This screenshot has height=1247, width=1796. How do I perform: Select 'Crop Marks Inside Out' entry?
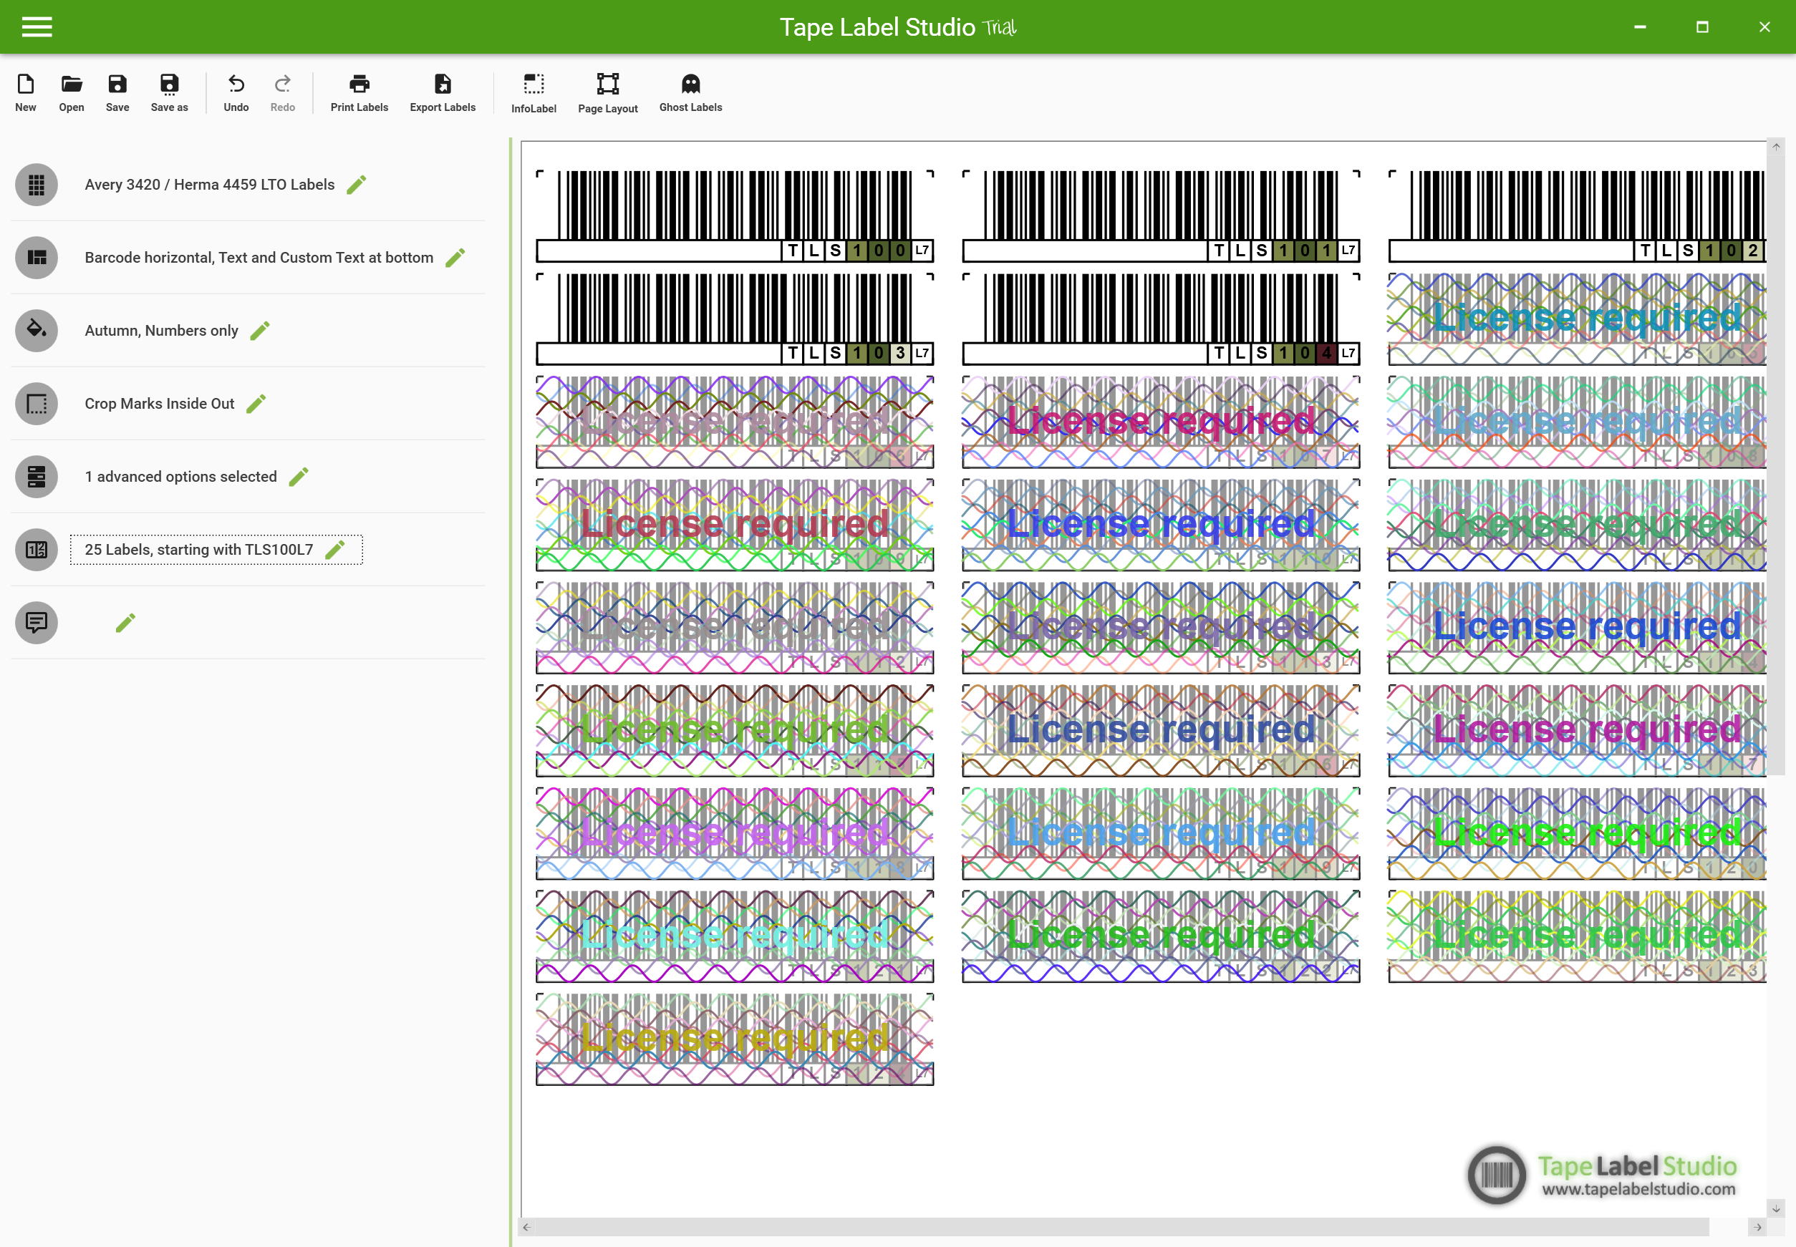coord(160,404)
